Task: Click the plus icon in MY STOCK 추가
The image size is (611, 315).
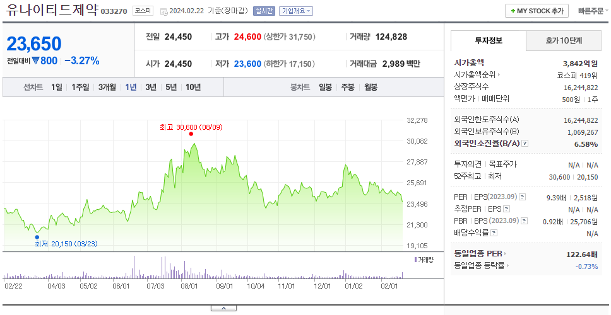Action: [x=513, y=11]
